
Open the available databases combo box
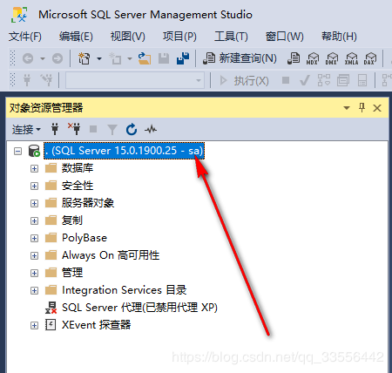(x=135, y=80)
